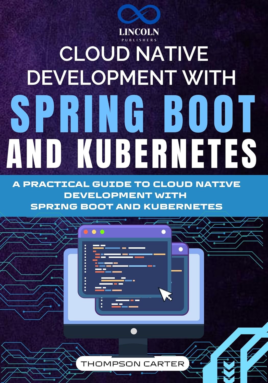Screen dimensions: 268x383
Task: Click the white circle on the back editor window
Action: (181, 249)
